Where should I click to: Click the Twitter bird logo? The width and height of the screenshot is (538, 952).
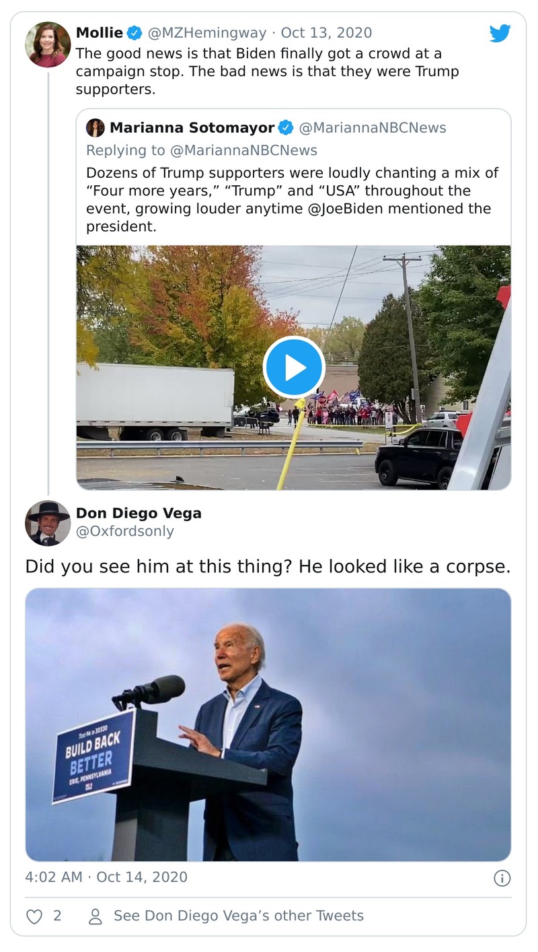500,32
